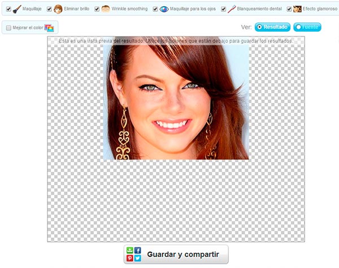Click the Wrinkle smoothing label
The height and width of the screenshot is (268, 339).
pyautogui.click(x=129, y=9)
